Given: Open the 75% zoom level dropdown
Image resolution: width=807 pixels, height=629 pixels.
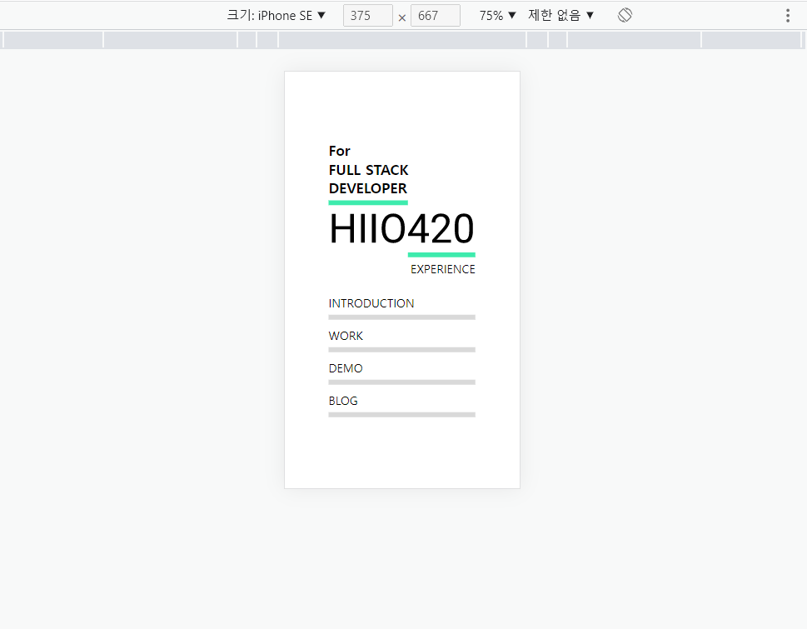Looking at the screenshot, I should (x=497, y=16).
